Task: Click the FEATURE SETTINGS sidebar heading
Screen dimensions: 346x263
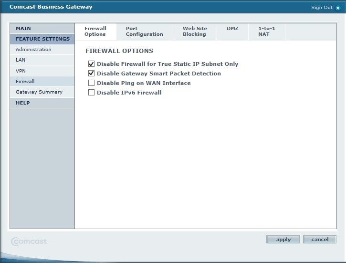Action: [42, 39]
